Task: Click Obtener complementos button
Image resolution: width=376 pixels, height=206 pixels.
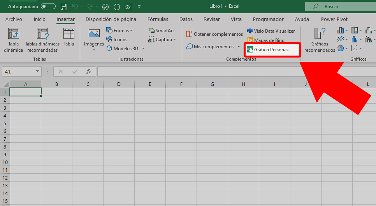Action: tap(214, 34)
